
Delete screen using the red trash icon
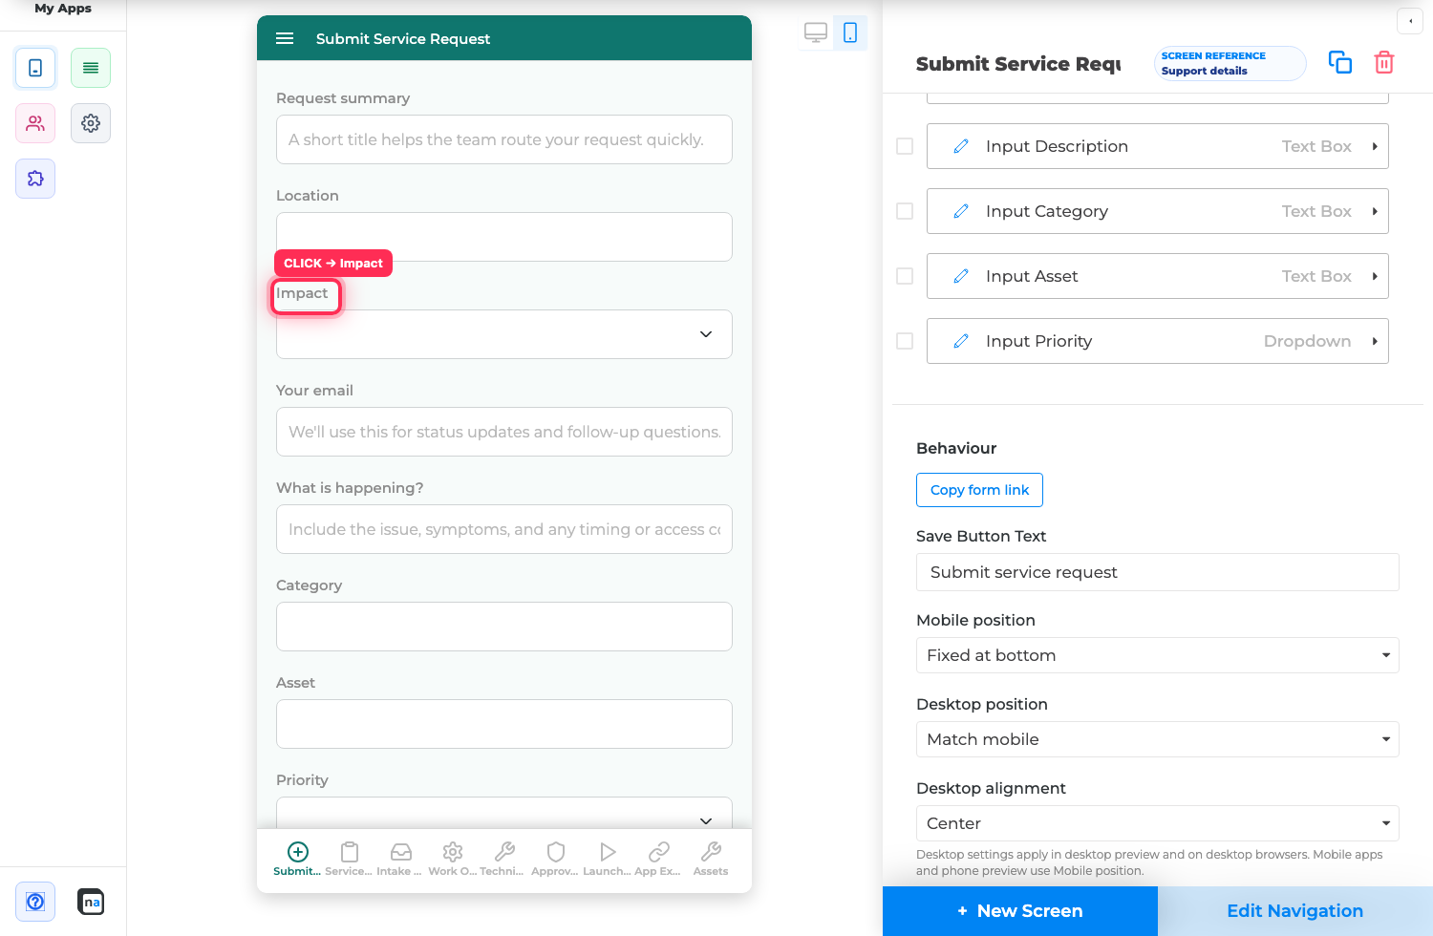click(1384, 62)
